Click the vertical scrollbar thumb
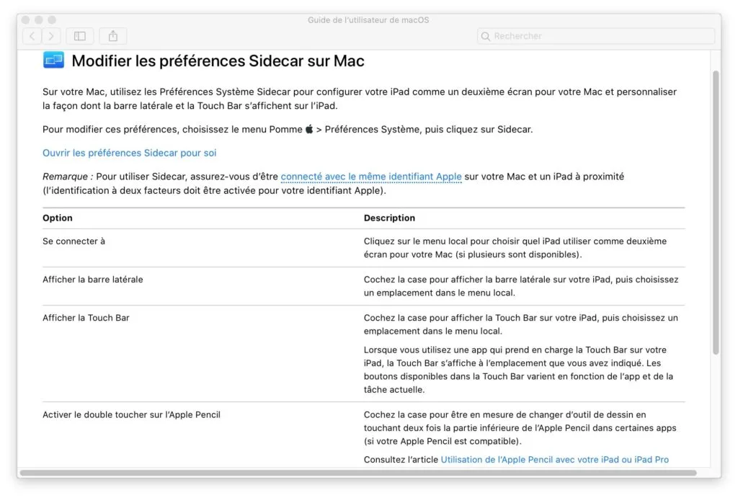Screen dimensions: 738x498 point(716,213)
